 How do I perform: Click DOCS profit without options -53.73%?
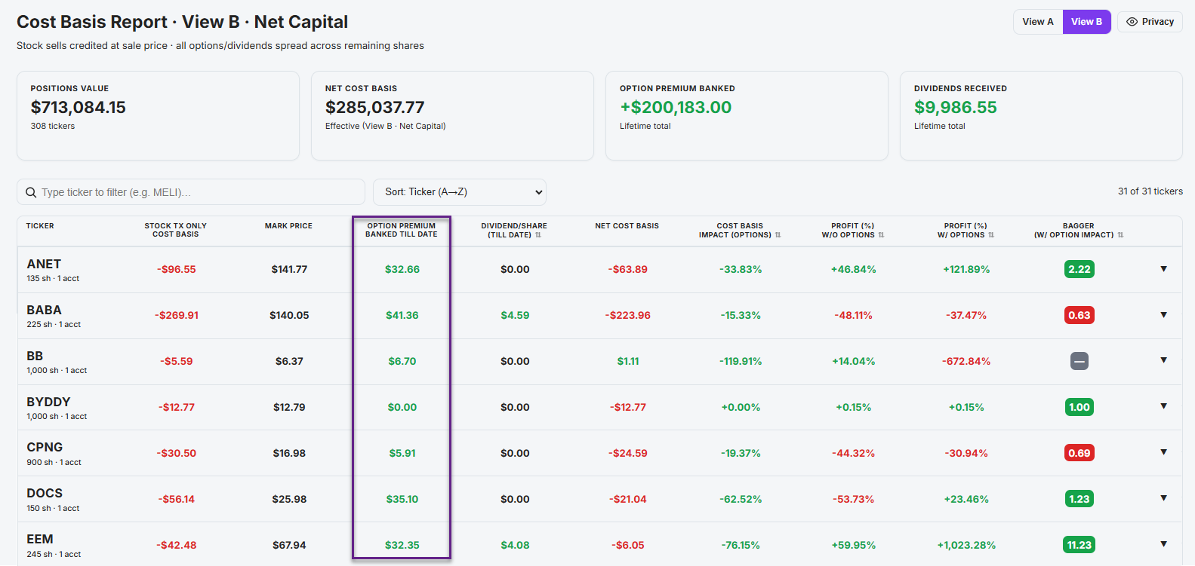[854, 499]
